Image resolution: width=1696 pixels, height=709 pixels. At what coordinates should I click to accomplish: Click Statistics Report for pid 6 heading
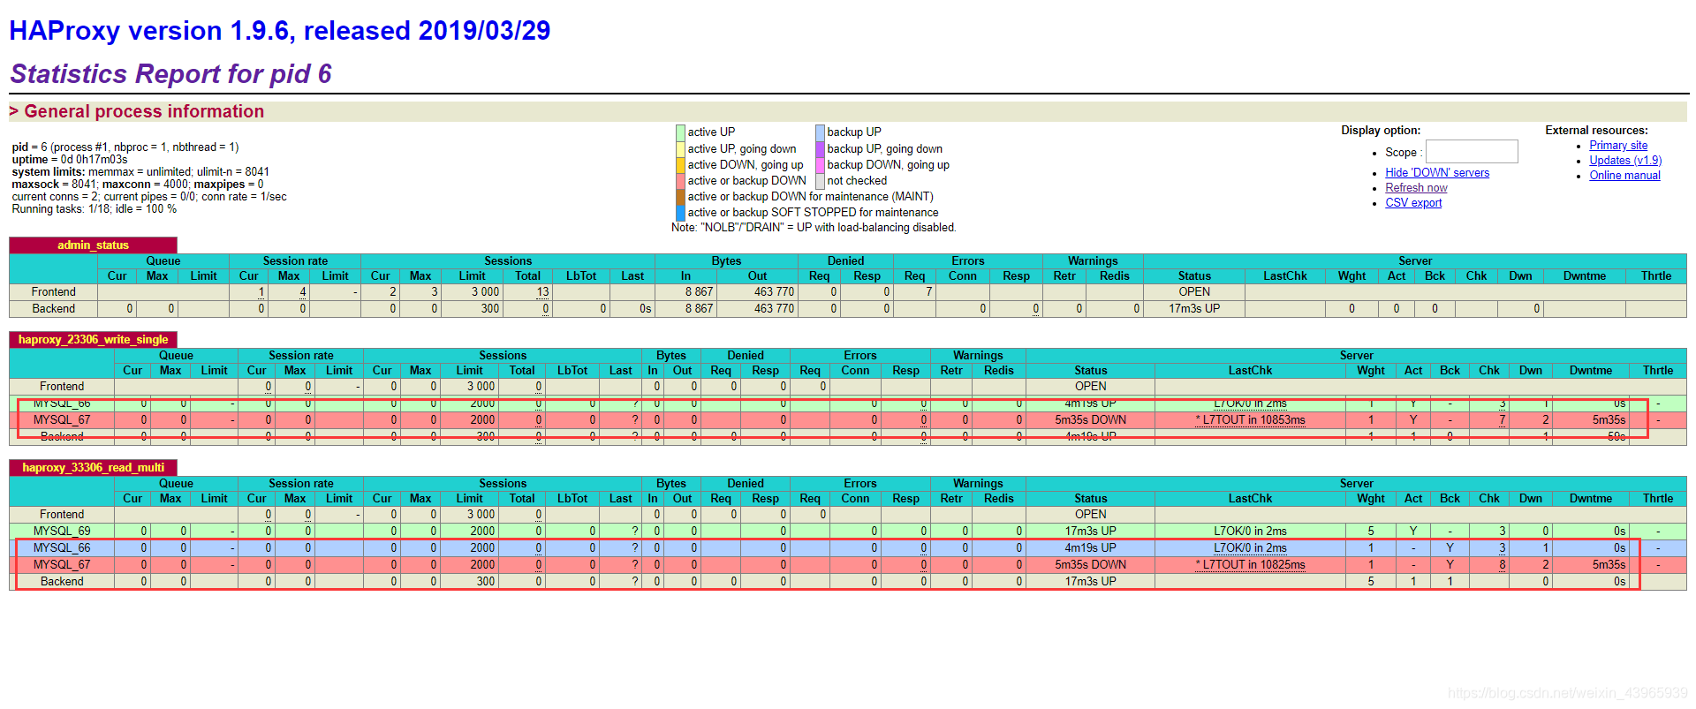[x=170, y=74]
